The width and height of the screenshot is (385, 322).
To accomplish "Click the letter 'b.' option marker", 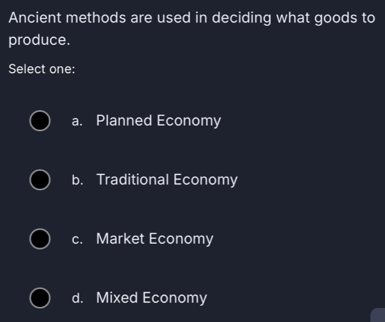I will 78,181.
